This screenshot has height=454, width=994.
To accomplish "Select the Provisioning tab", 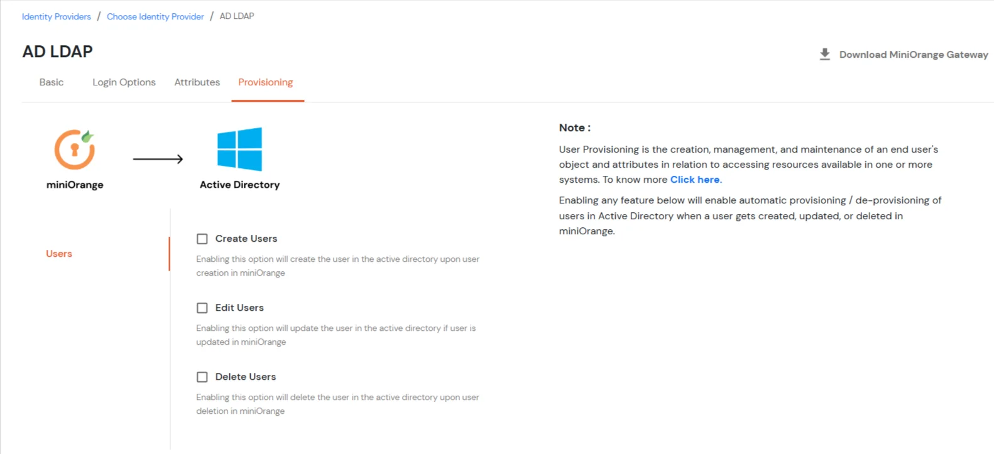I will click(x=265, y=82).
